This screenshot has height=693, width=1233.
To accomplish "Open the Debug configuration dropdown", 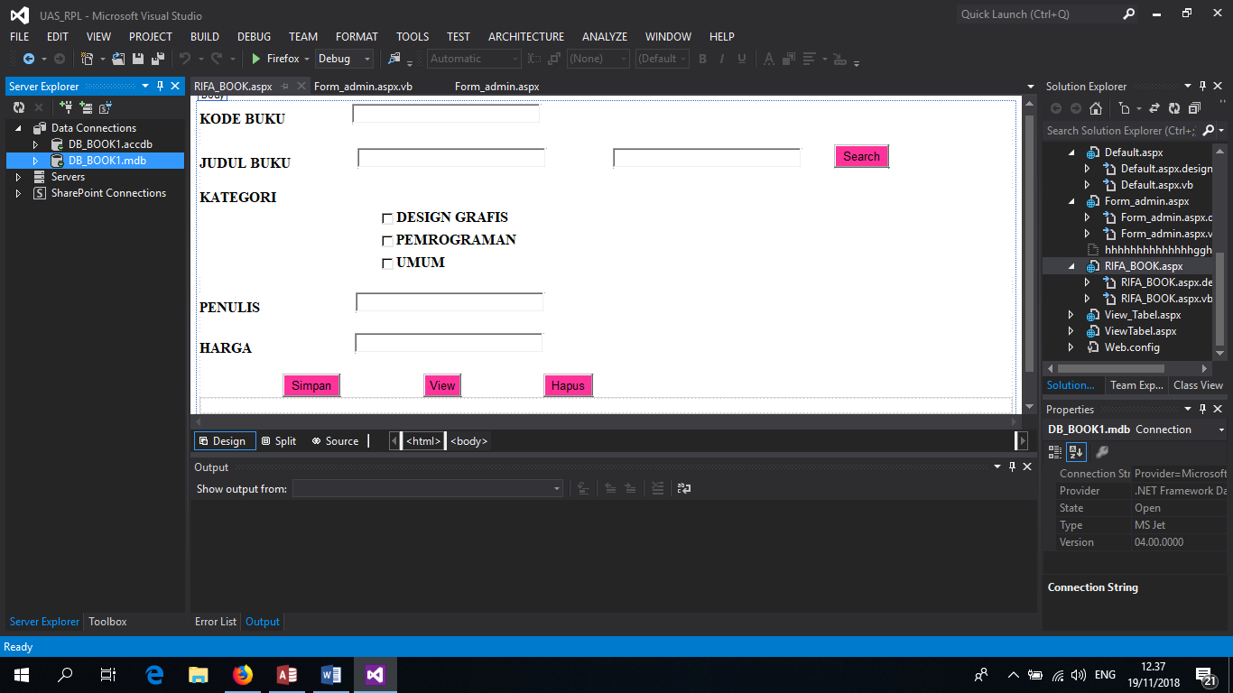I will (x=368, y=58).
